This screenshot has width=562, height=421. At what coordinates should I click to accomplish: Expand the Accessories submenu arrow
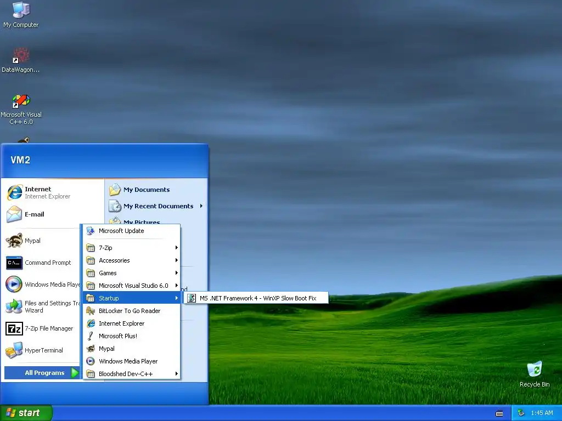pyautogui.click(x=176, y=260)
